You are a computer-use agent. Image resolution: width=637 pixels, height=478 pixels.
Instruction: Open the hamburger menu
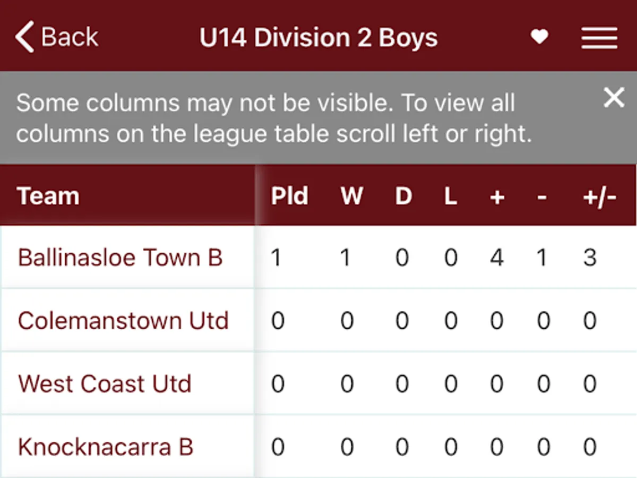click(x=599, y=38)
